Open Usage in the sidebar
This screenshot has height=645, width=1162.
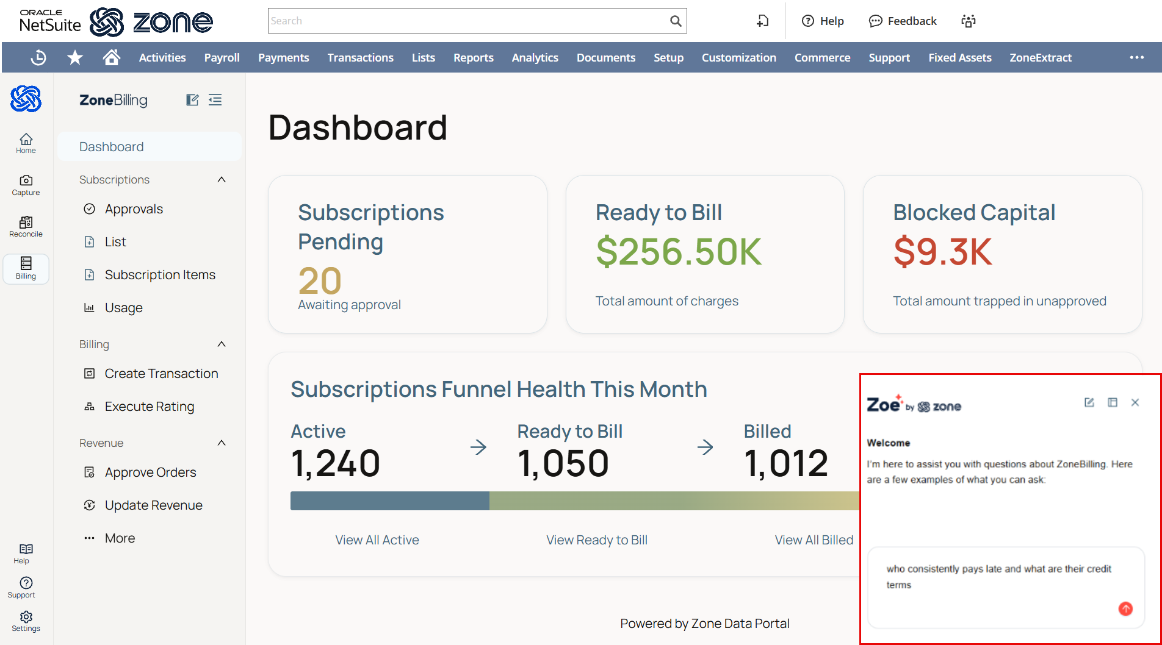tap(123, 308)
